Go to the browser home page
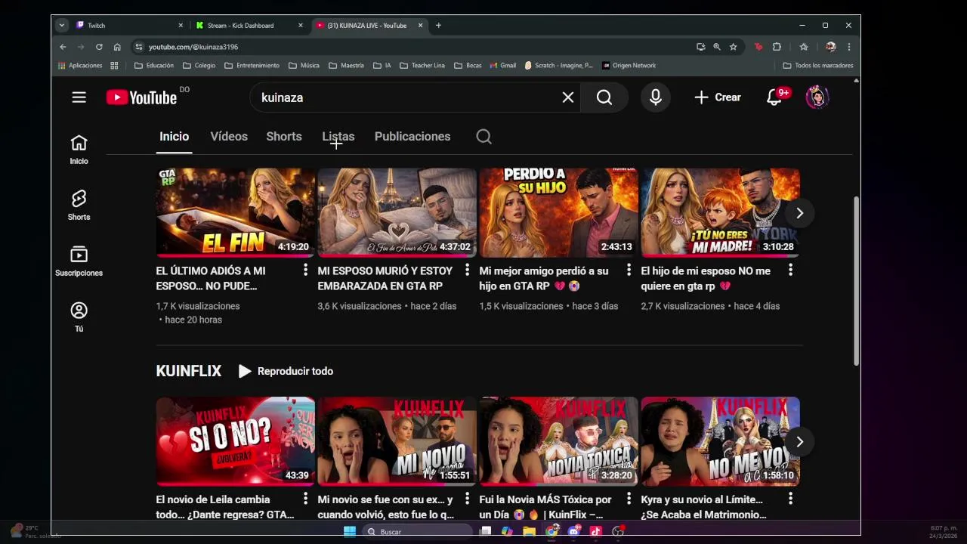 point(117,47)
